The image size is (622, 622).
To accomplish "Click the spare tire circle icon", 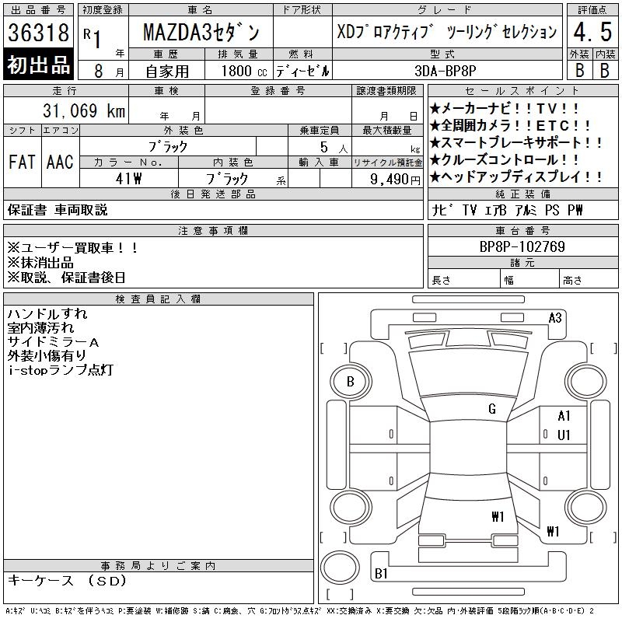I will 340,568.
